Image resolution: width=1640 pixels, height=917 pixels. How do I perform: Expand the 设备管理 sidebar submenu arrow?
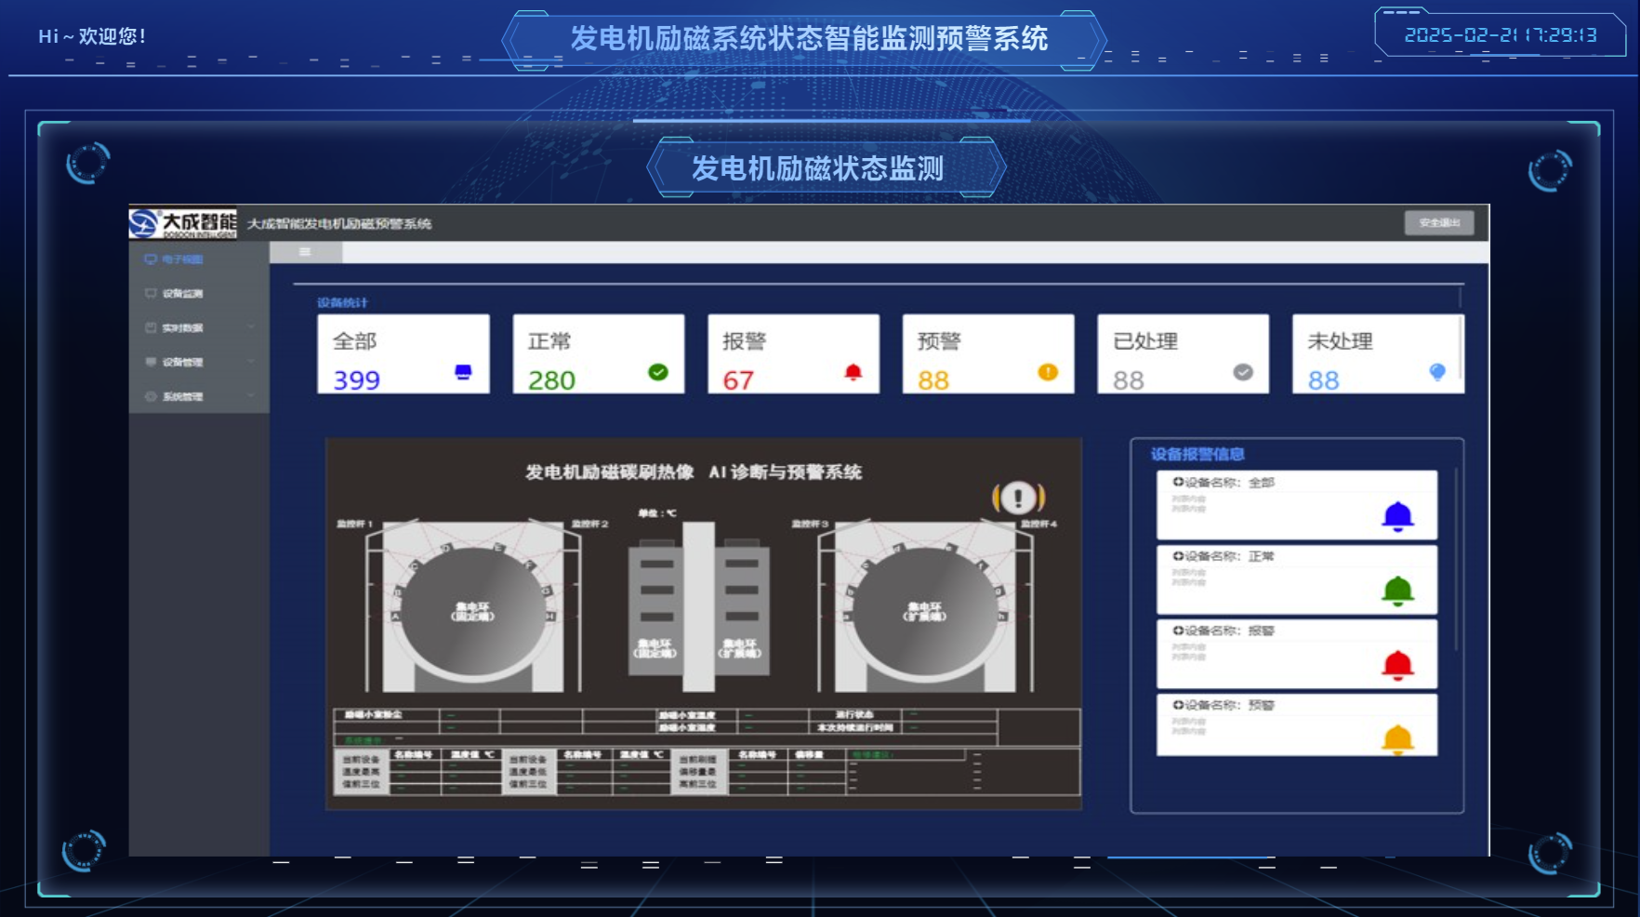pos(251,362)
